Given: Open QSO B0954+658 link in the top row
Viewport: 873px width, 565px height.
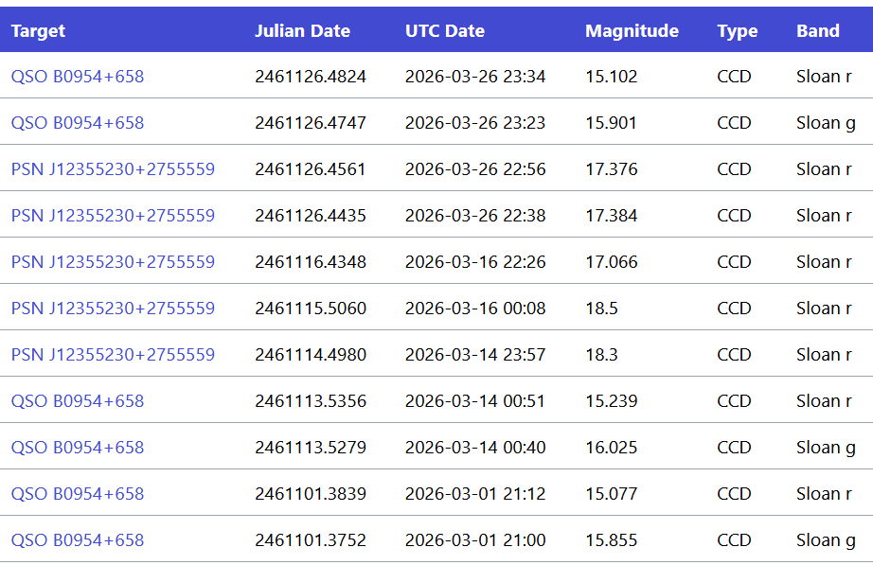Looking at the screenshot, I should [77, 77].
